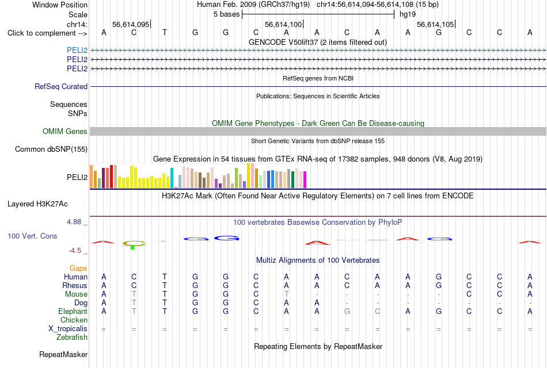Screen dimensions: 547x368
Task: Click the RefSeq Curated gene line
Action: (318, 86)
